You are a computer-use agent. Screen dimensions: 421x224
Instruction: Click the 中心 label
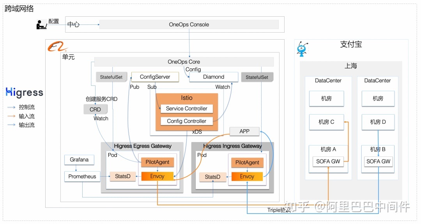[73, 24]
